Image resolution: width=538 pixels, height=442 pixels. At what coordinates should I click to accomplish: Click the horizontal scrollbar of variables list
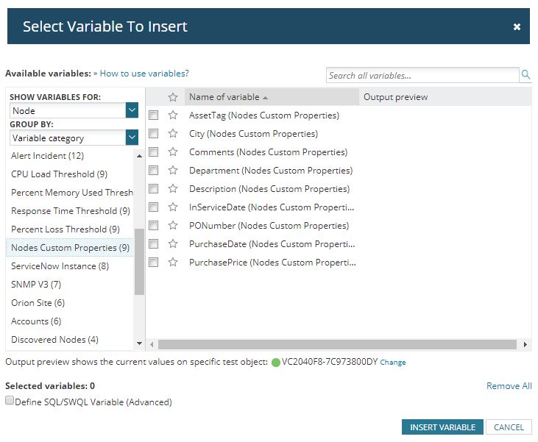pos(336,344)
